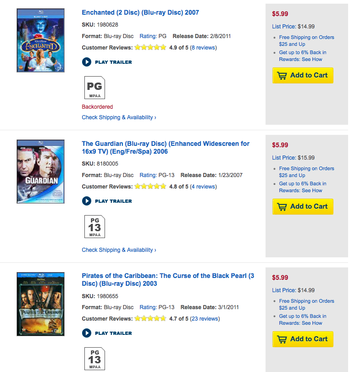Open the 23 reviews link for Pirates
The height and width of the screenshot is (372, 360).
205,318
